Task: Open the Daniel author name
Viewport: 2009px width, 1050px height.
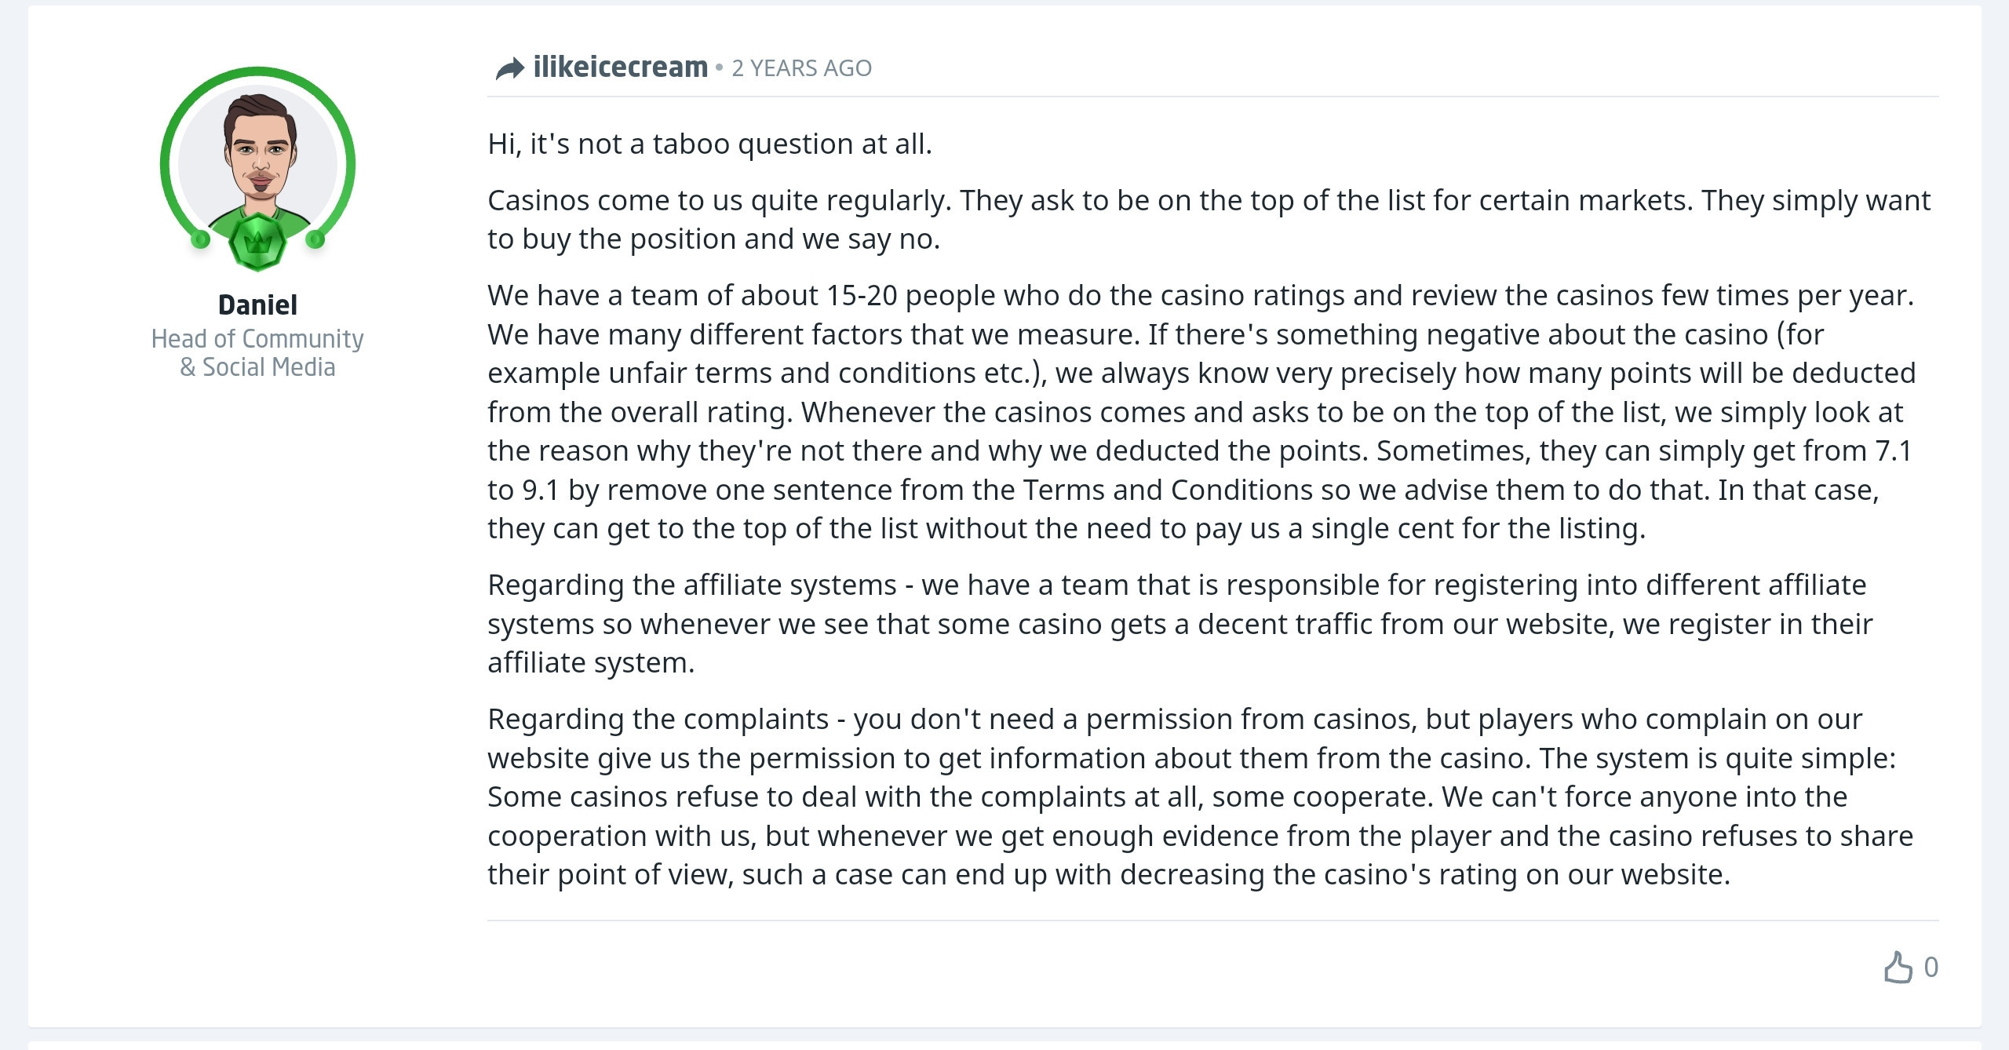Action: (x=257, y=304)
